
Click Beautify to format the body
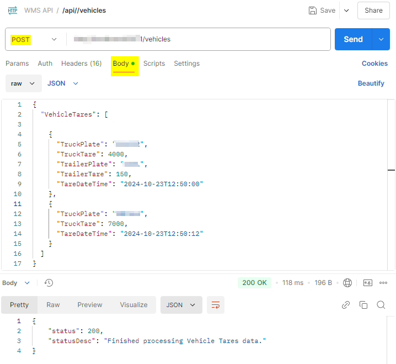click(x=371, y=83)
